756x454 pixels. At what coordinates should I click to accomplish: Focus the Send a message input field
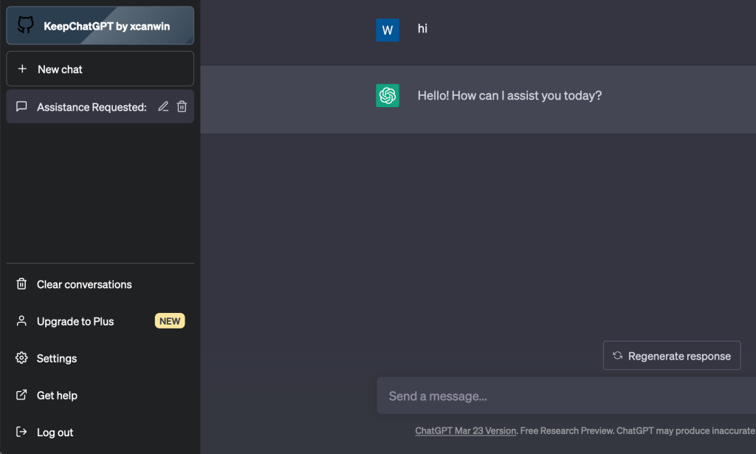pos(561,396)
